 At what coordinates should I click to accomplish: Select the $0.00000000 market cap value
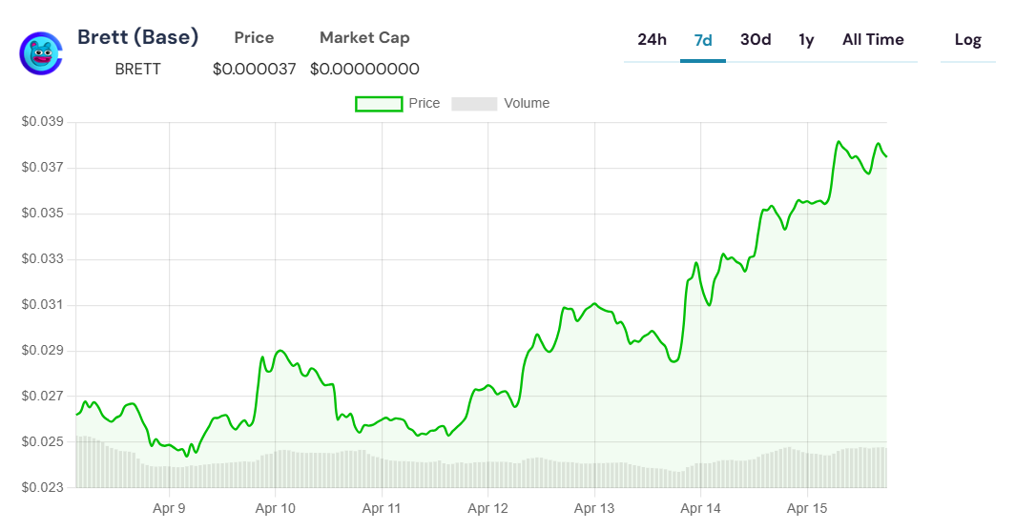point(364,70)
